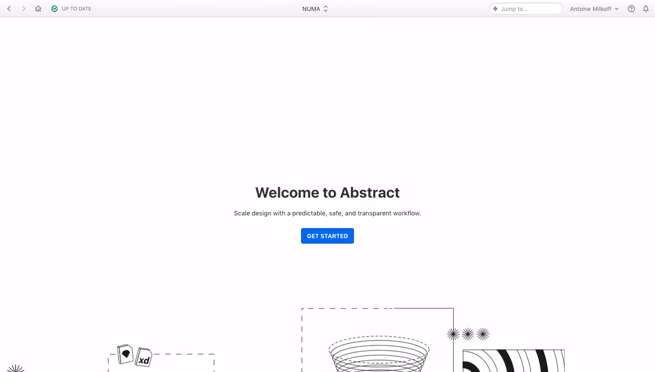Go back with the left arrow

coord(9,9)
